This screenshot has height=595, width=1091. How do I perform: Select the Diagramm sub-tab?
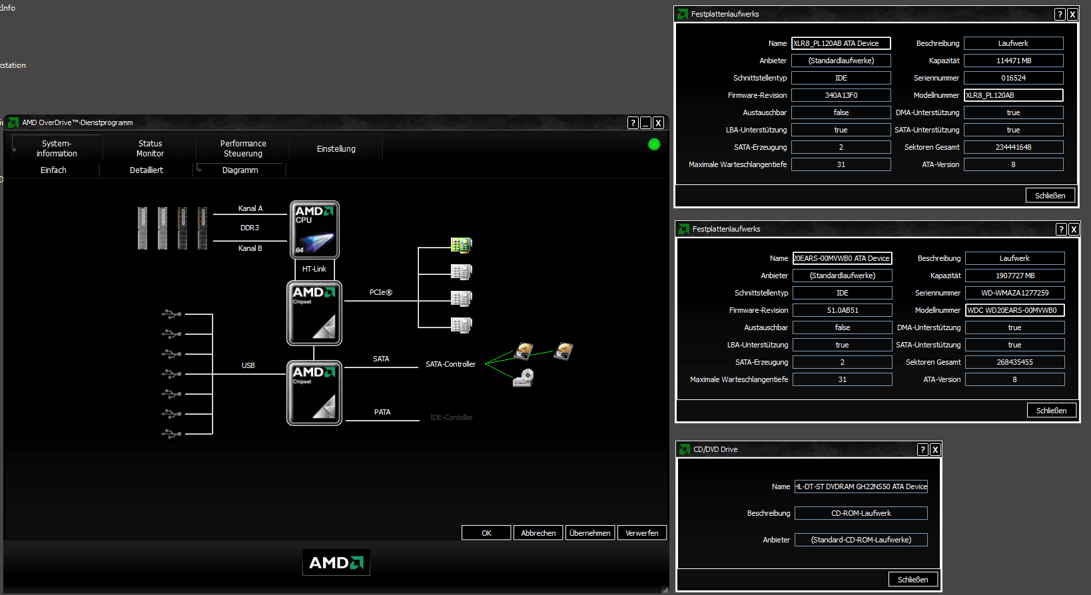tap(240, 170)
